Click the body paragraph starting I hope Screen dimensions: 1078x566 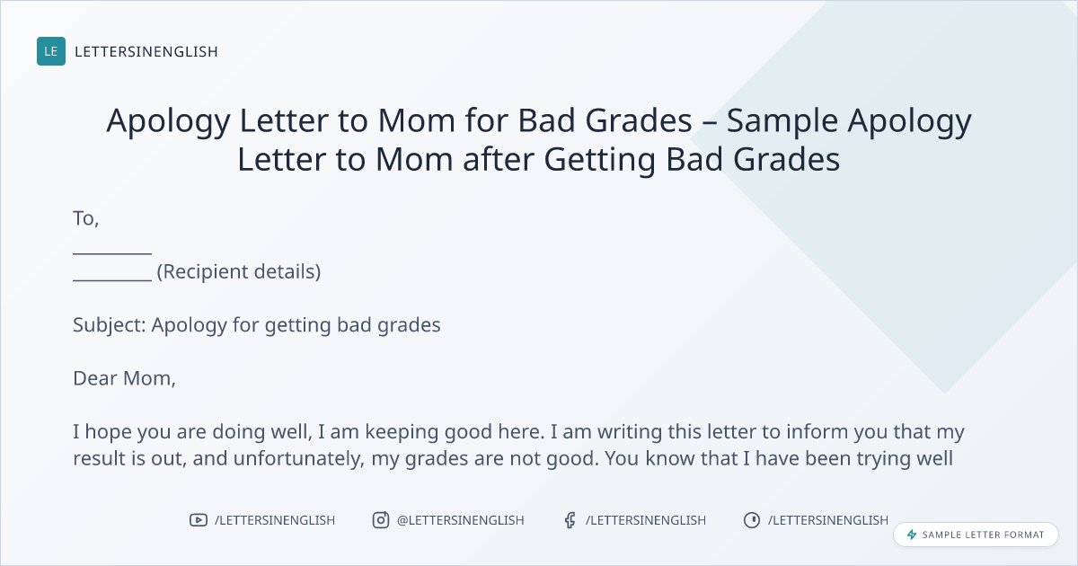[518, 446]
